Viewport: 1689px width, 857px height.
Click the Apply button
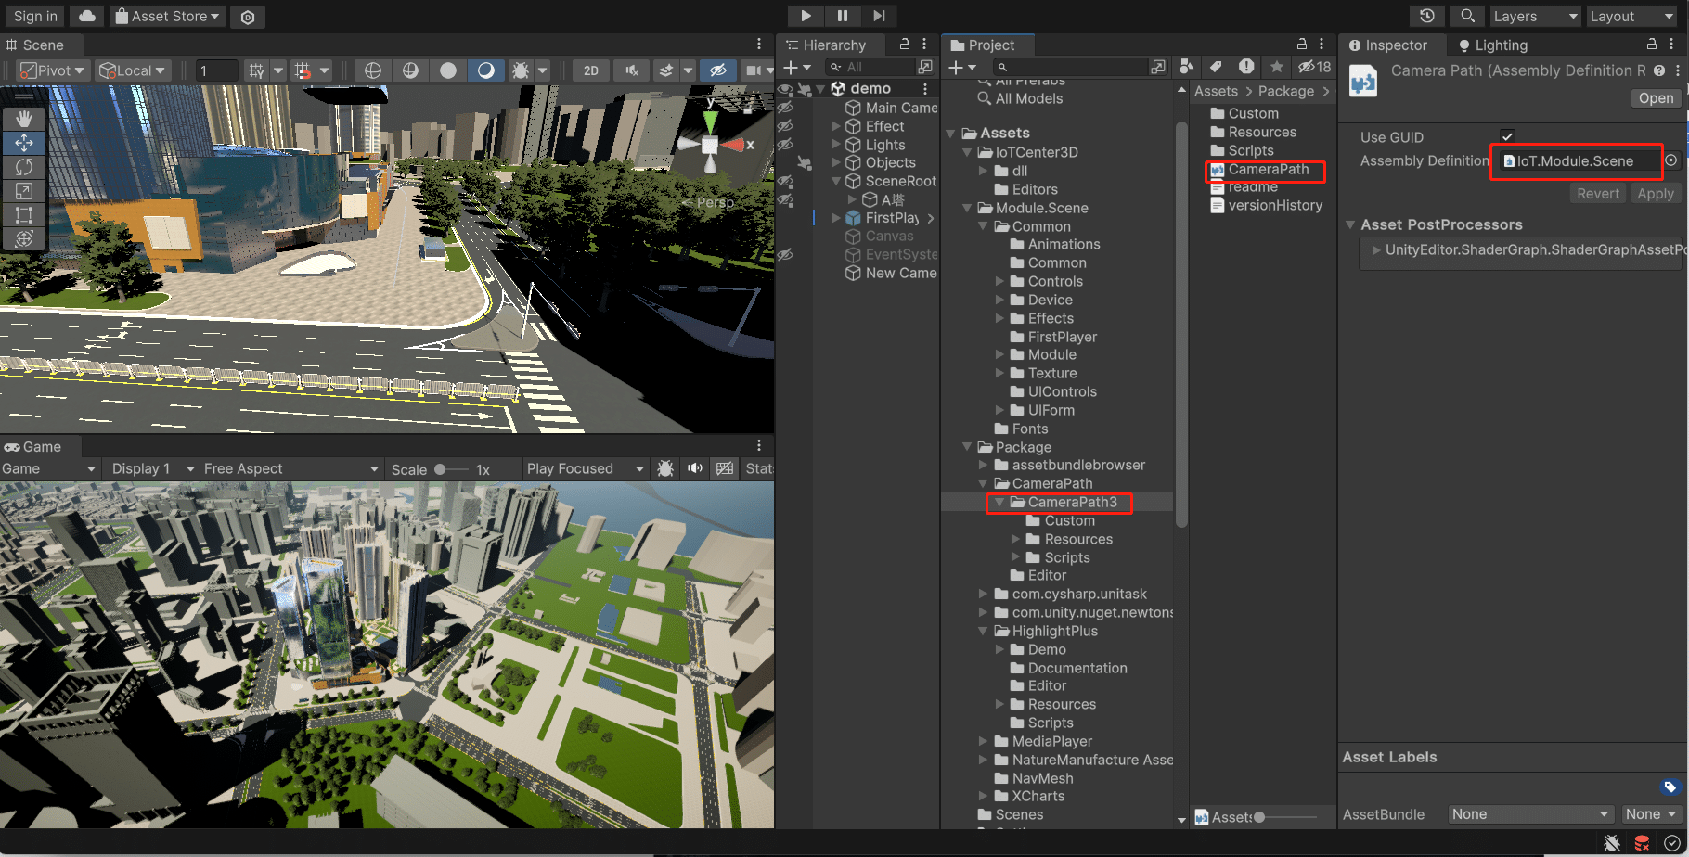[x=1655, y=193]
